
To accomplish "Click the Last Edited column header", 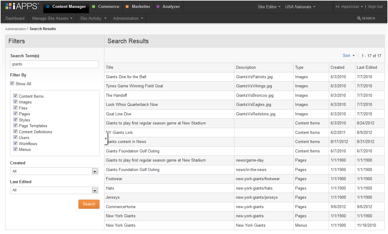I will [x=370, y=68].
